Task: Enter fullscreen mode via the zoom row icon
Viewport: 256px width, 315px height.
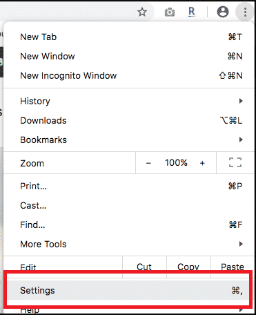Action: (x=235, y=162)
